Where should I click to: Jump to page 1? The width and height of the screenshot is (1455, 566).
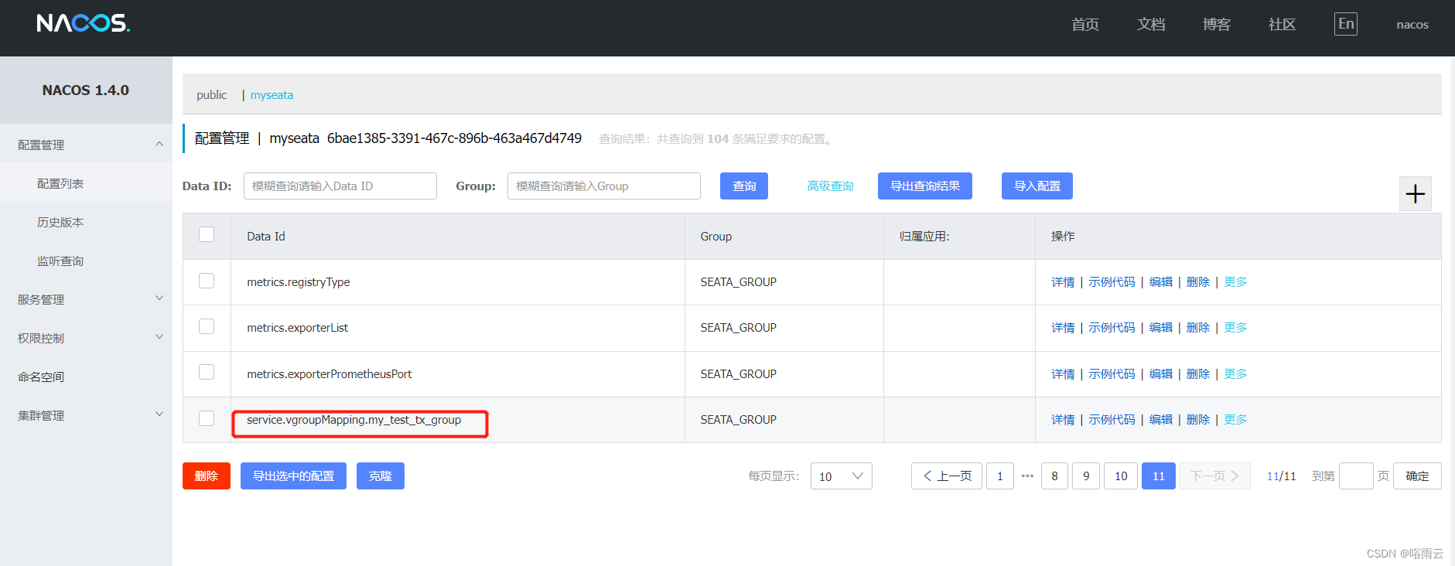(x=1000, y=476)
